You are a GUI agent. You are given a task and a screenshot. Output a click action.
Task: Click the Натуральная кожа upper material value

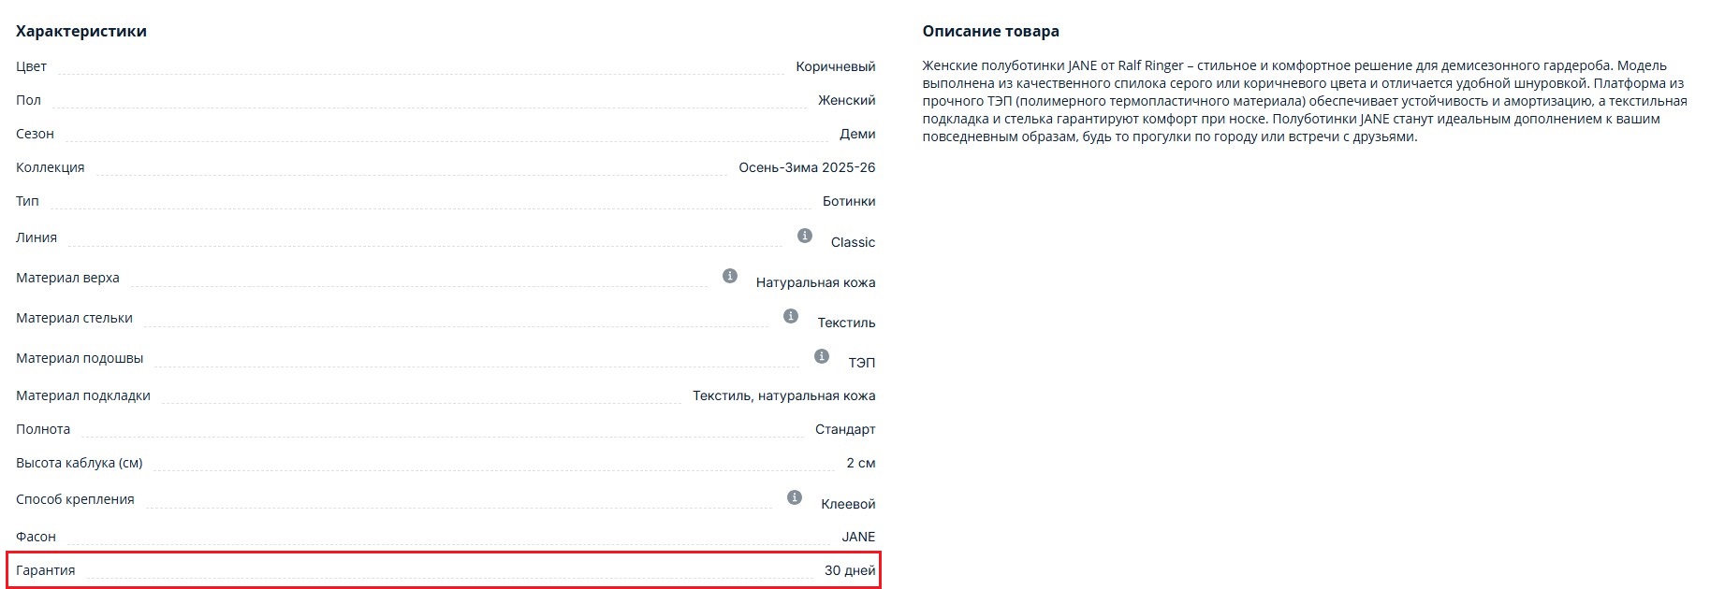pyautogui.click(x=815, y=282)
